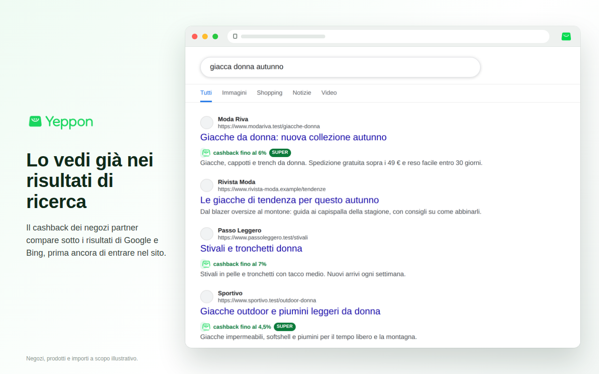Screen dimensions: 599x374
Task: Click the 'Passo Leggero' site name
Action: [240, 230]
